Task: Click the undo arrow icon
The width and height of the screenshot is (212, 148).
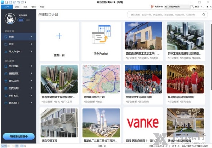Action: pos(15,2)
